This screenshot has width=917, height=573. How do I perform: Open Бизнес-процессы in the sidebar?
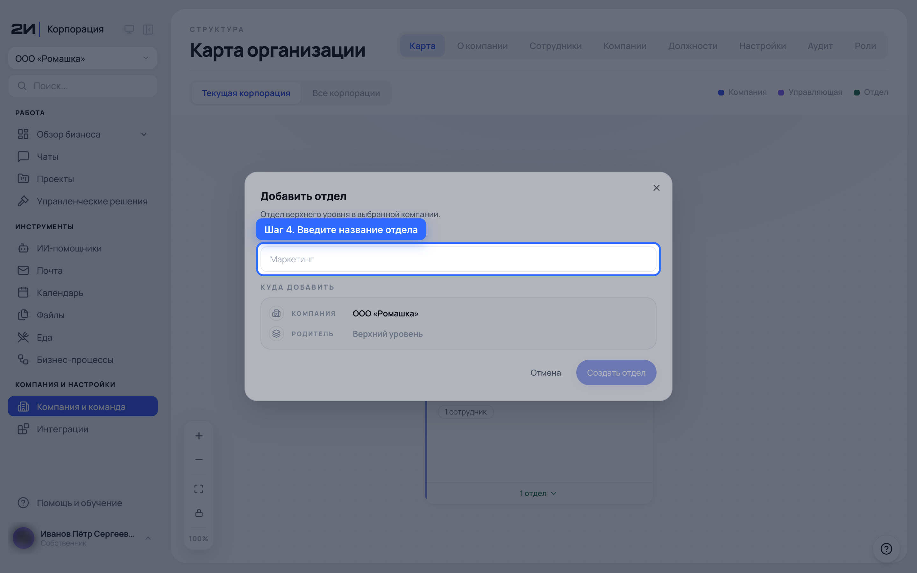pyautogui.click(x=82, y=360)
